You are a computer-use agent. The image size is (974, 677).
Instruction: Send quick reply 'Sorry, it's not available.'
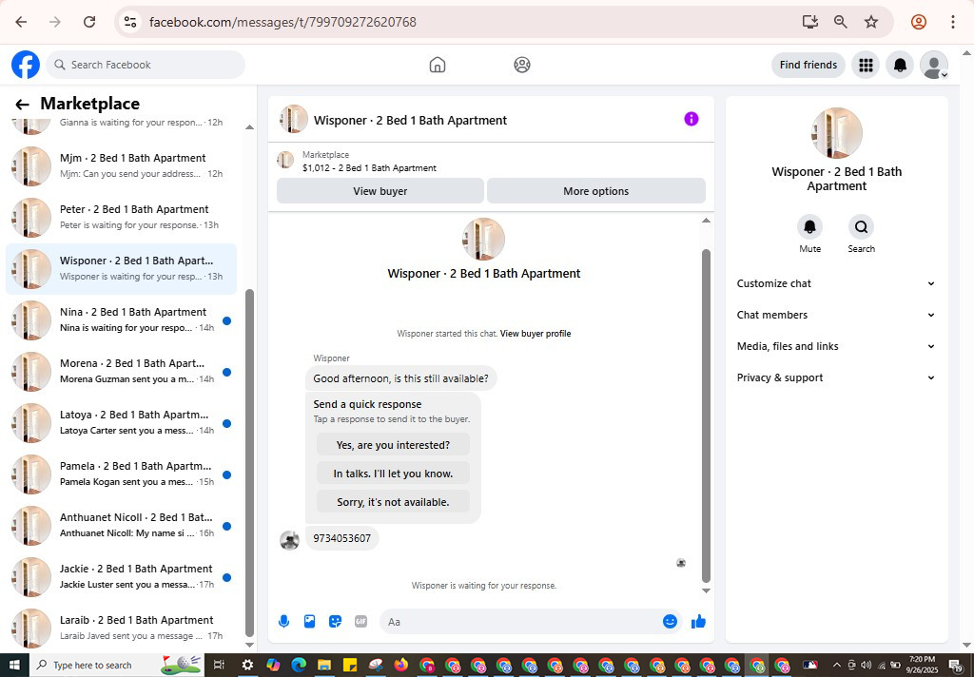coord(393,502)
